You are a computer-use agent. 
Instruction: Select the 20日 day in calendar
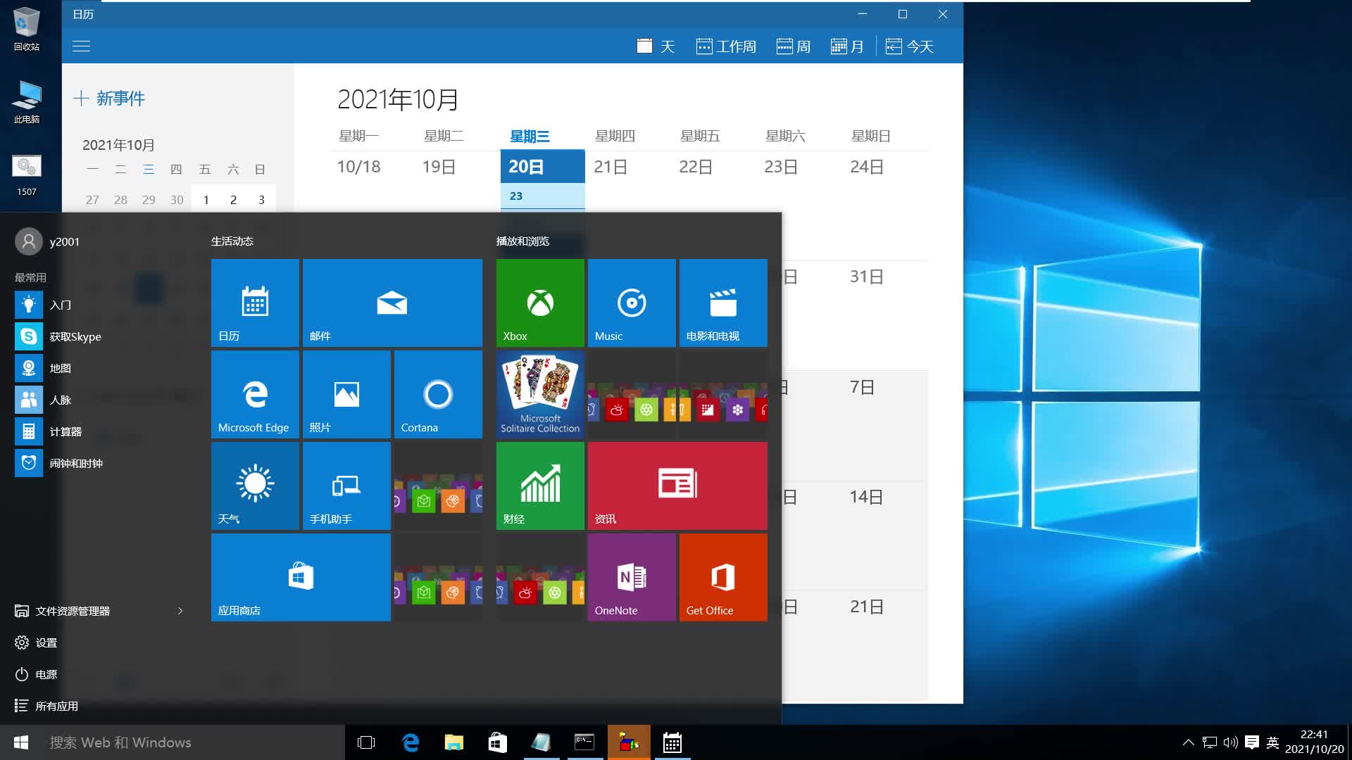click(x=542, y=167)
